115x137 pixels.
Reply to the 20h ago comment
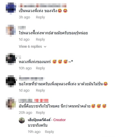pyautogui.click(x=40, y=113)
